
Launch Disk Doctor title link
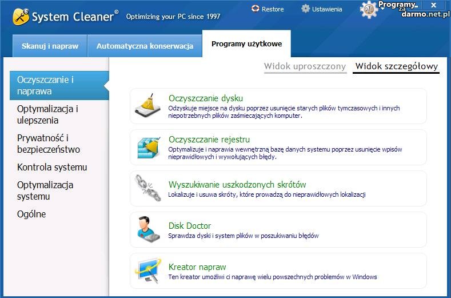190,225
